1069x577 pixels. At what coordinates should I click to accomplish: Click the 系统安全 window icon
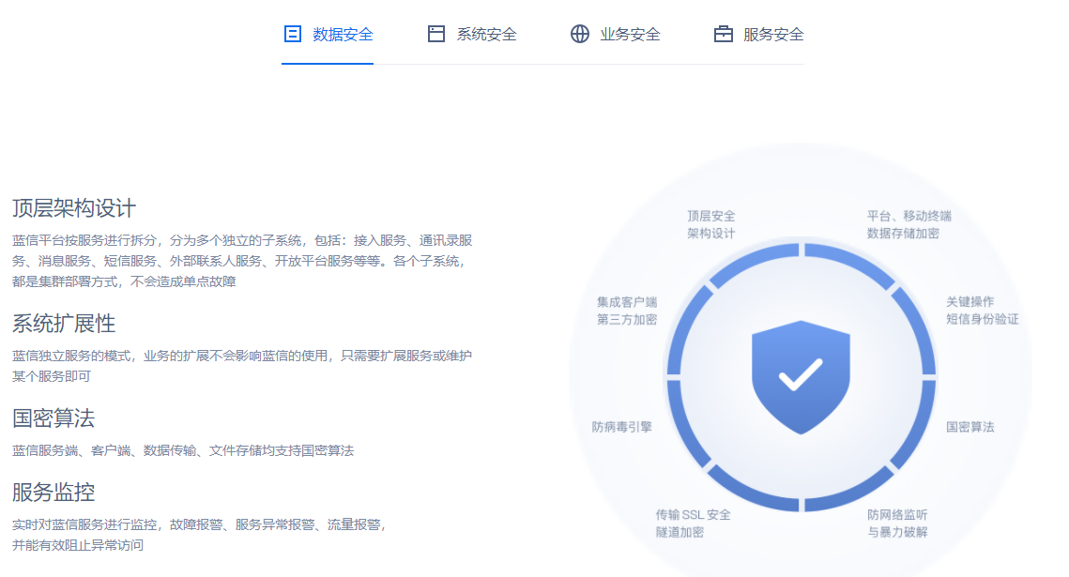click(436, 34)
